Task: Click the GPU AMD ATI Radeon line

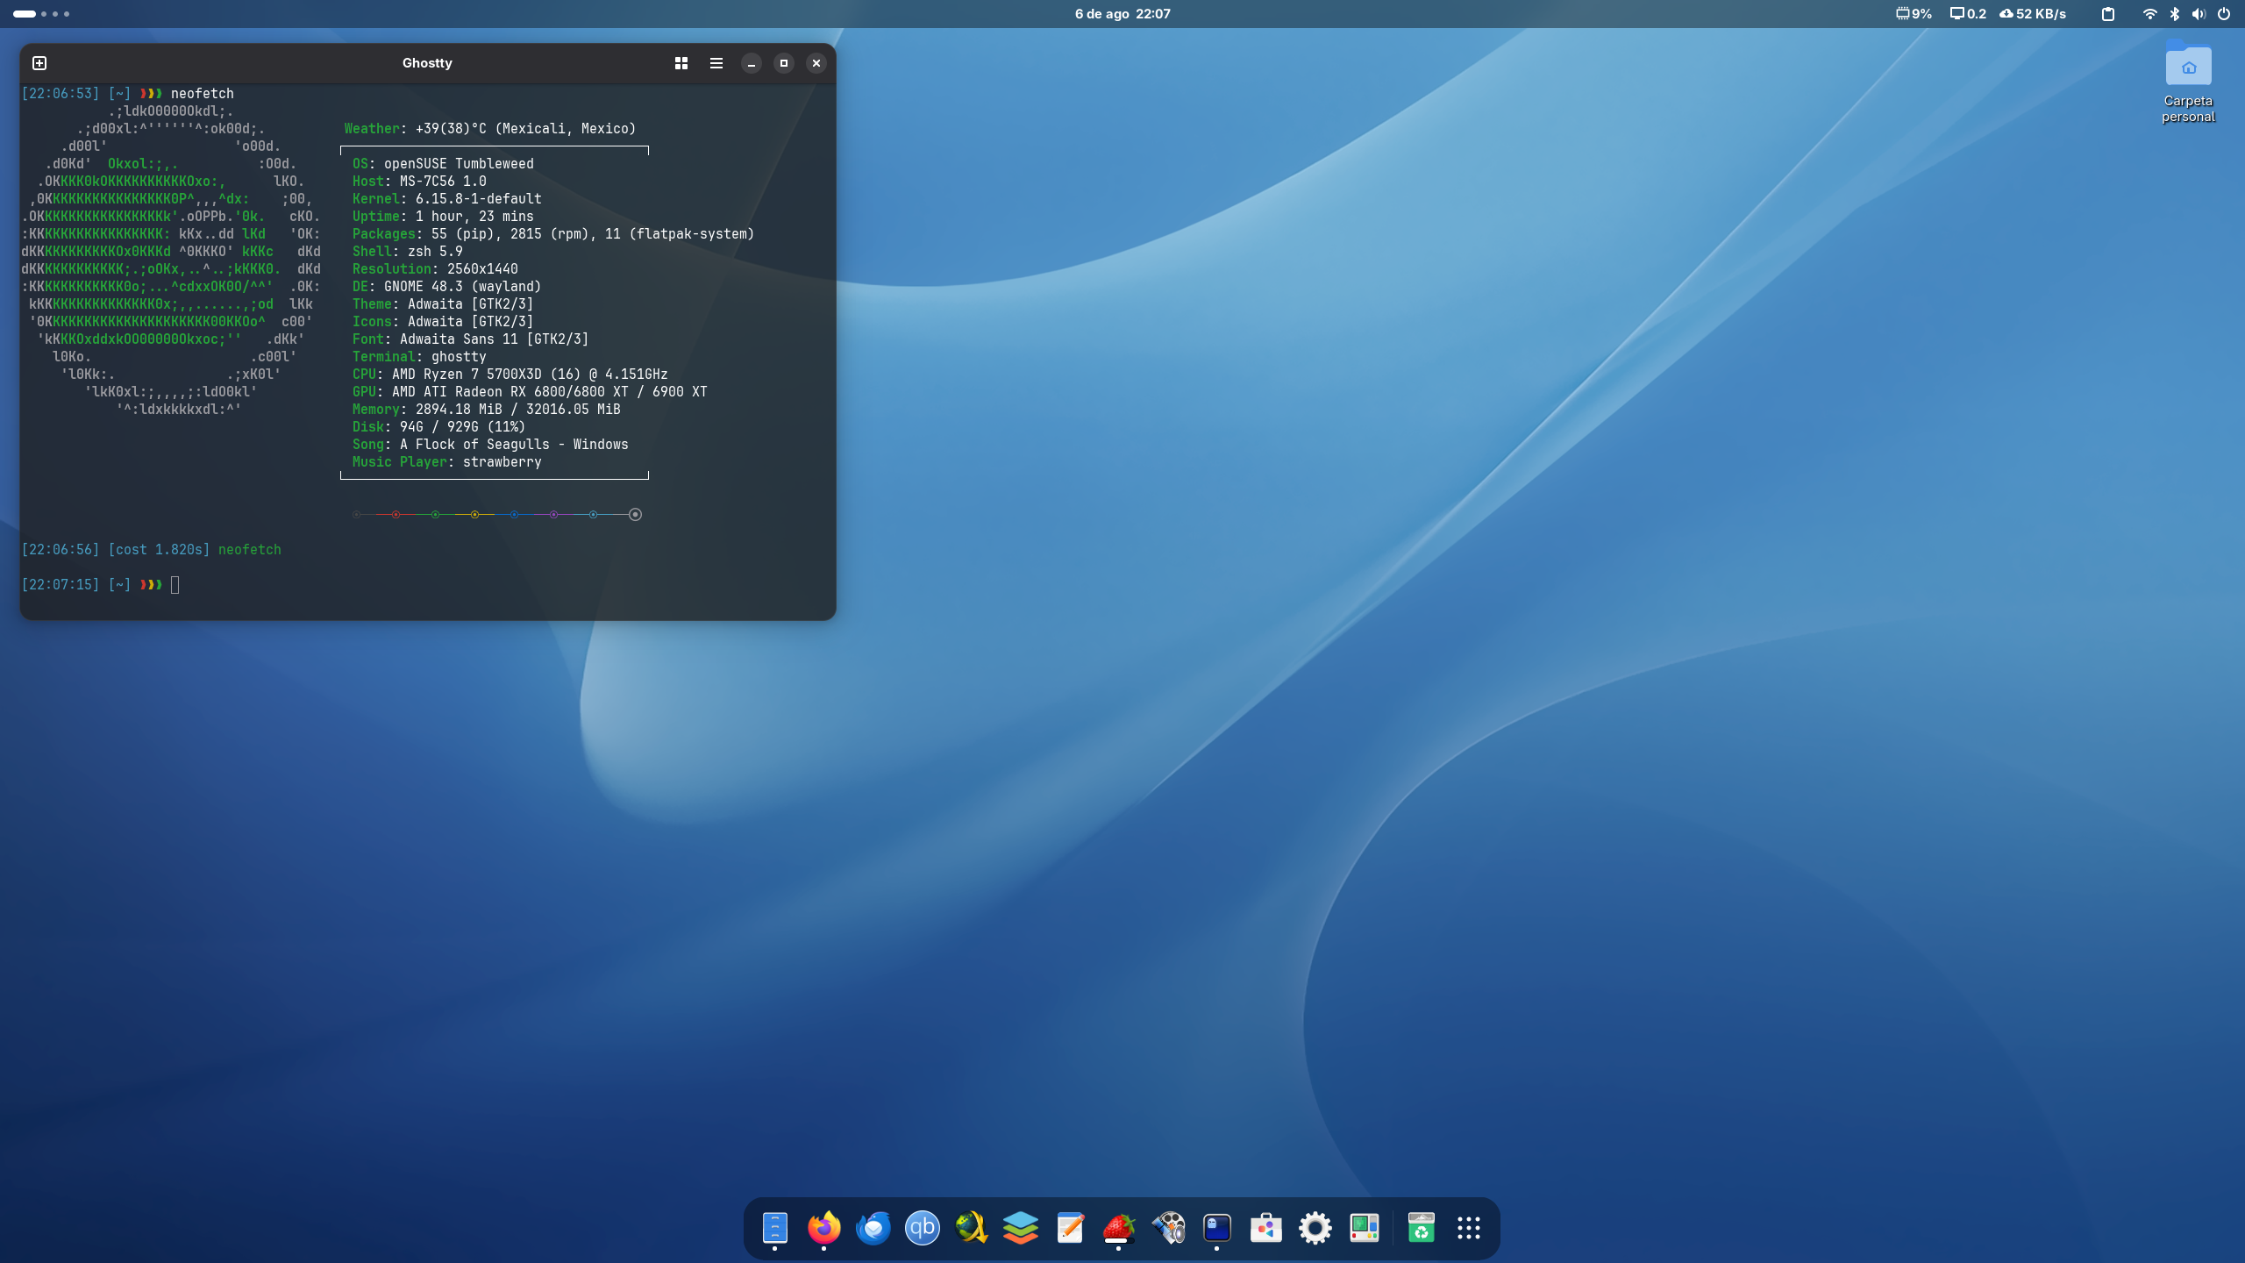Action: [x=530, y=392]
